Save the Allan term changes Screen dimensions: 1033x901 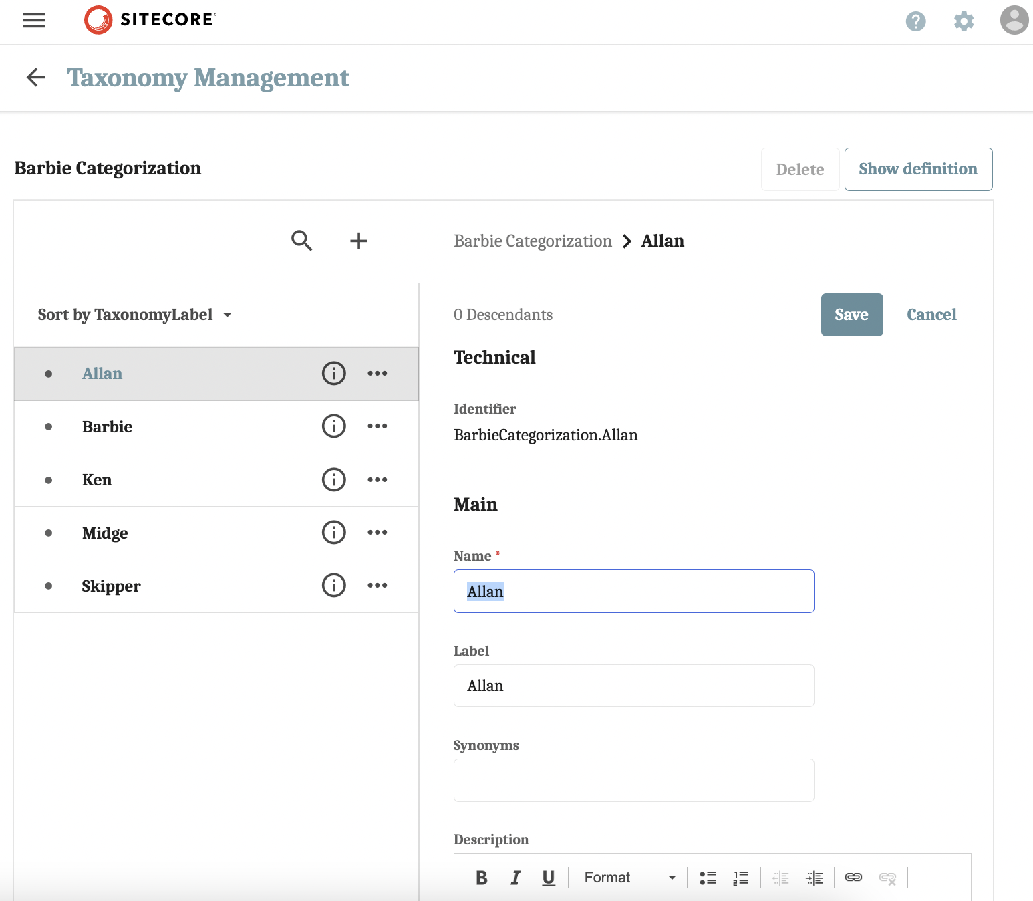851,314
